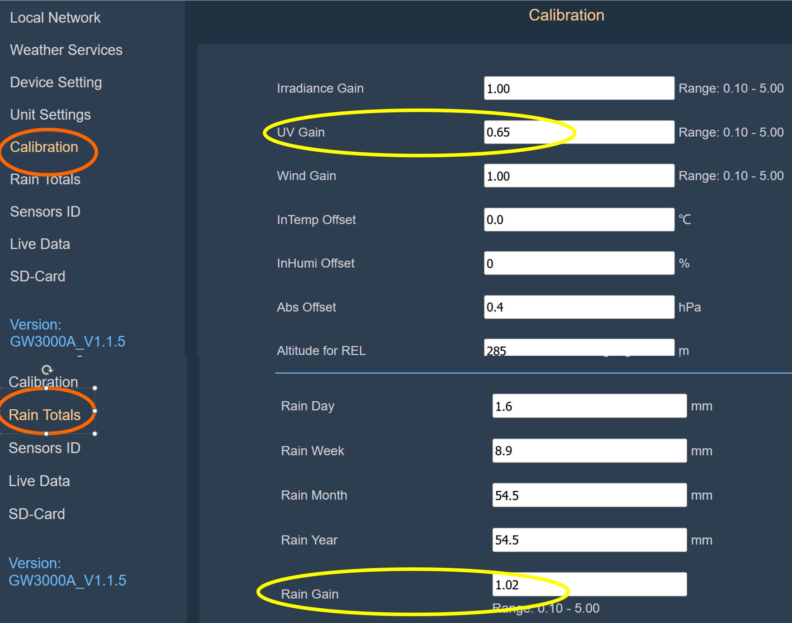
Task: Click the Rain Day input field
Action: 589,406
